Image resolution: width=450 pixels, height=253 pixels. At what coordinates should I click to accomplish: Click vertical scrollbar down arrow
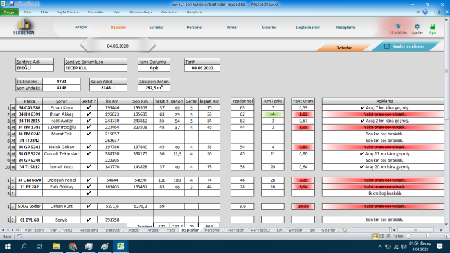point(447,224)
